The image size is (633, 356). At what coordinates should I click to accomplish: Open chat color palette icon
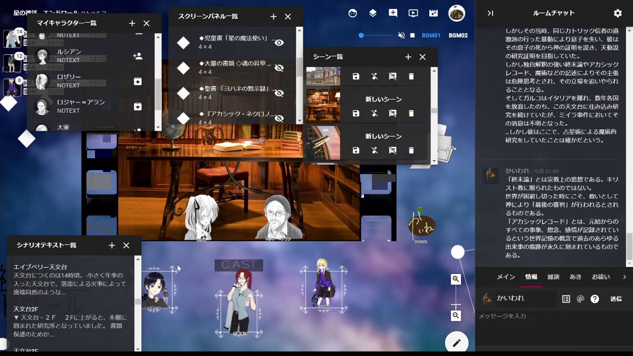tap(581, 299)
